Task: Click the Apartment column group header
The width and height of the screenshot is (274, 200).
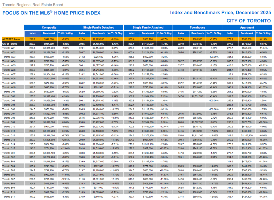Action: 247,28
